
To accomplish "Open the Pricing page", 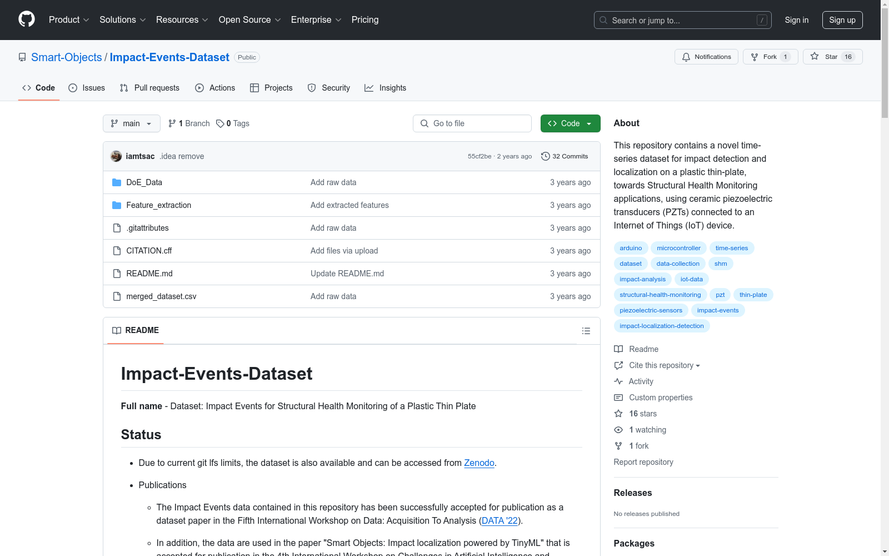I will coord(365,20).
